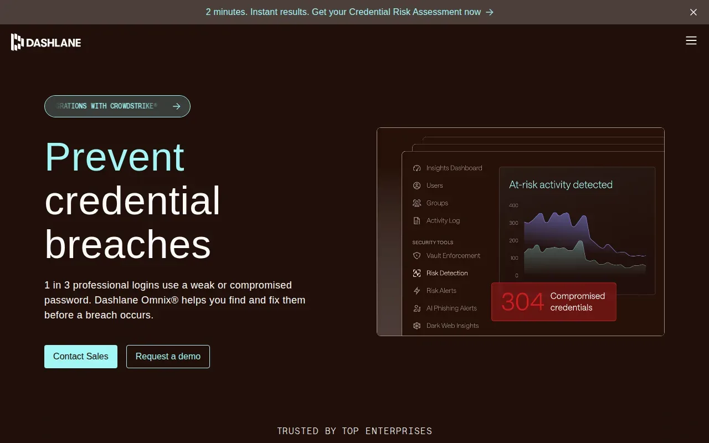Click the 304 Compromised credentials card

click(x=554, y=302)
